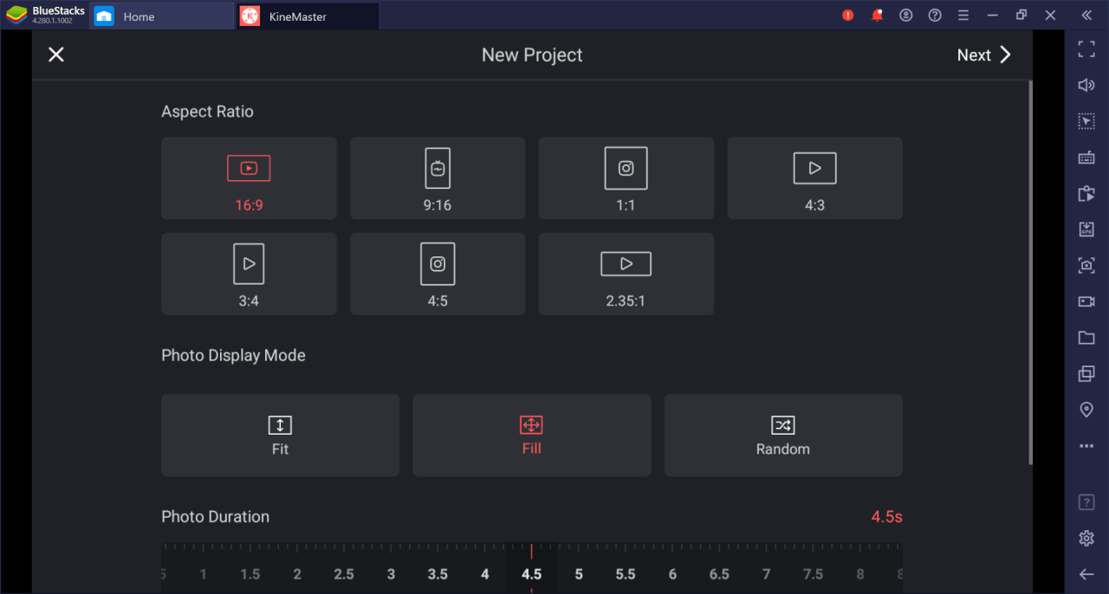This screenshot has width=1109, height=594.
Task: Click the sidebar help question-mark icon
Action: [x=1086, y=502]
